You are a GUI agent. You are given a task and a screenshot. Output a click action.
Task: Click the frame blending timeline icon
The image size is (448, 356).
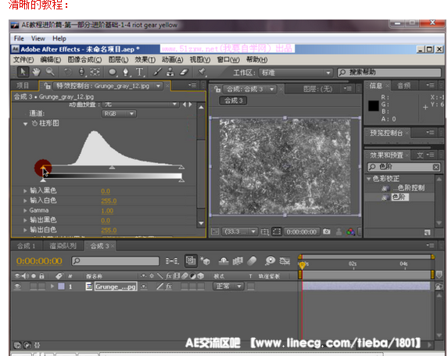[x=238, y=261]
